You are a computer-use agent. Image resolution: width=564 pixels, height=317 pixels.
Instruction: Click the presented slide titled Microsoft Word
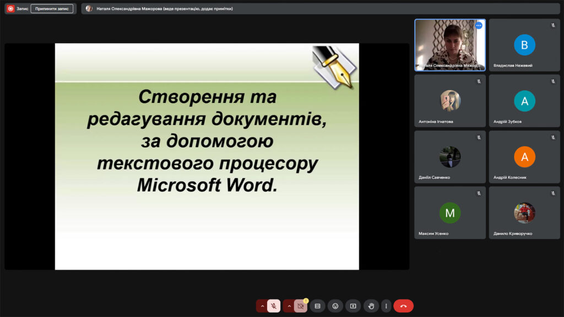[207, 156]
